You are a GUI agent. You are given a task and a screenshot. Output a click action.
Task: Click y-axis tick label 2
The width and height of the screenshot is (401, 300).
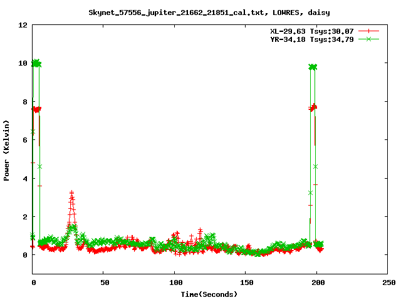(25, 217)
